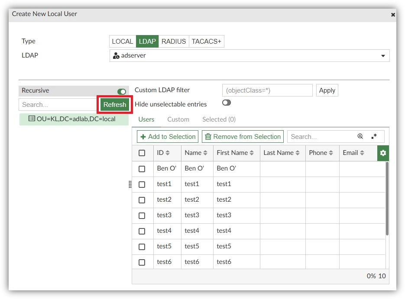Open the LDAP server adserver dropdown
405x299 pixels.
[249, 55]
